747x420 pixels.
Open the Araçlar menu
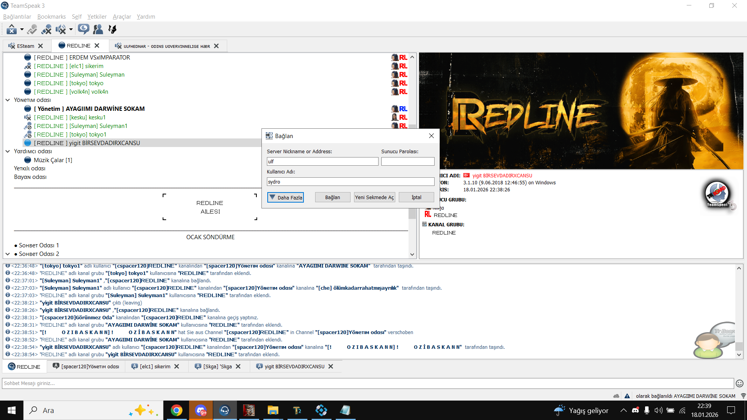click(x=122, y=17)
